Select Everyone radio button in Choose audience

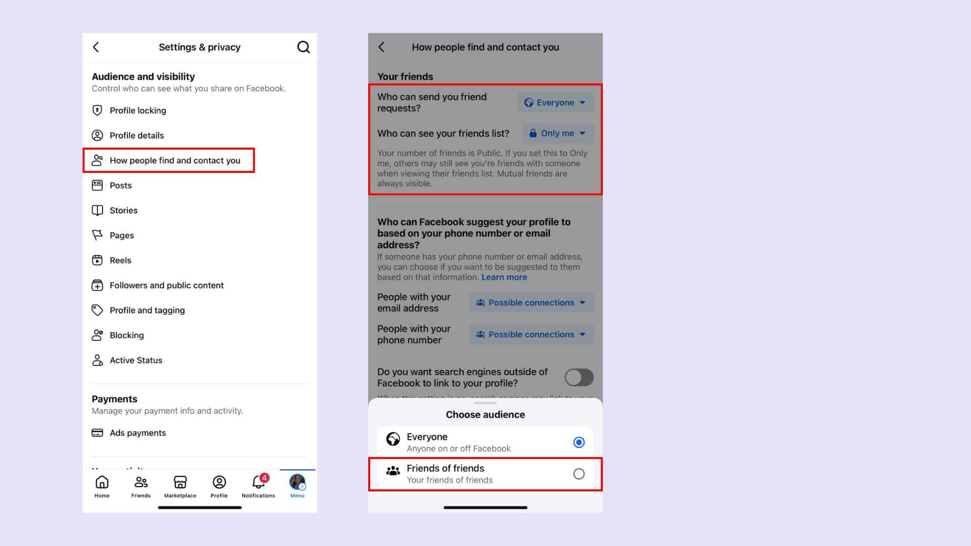[579, 442]
